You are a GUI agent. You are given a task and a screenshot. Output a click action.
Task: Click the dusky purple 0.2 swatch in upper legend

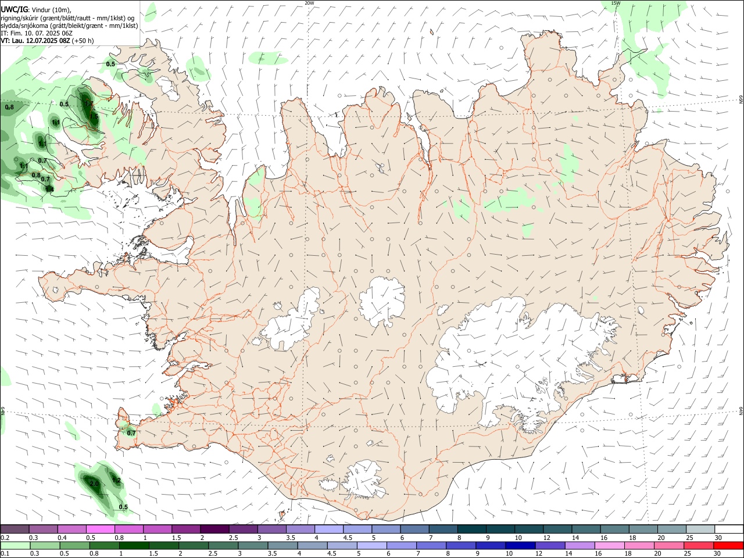(15, 529)
